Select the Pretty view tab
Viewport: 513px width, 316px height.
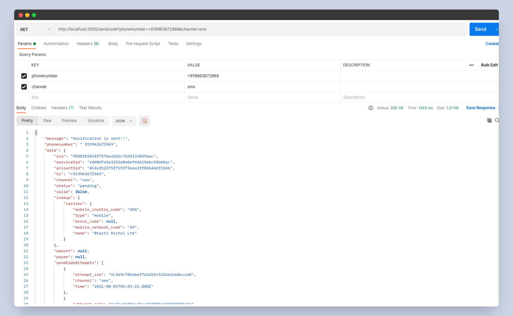[x=27, y=121]
